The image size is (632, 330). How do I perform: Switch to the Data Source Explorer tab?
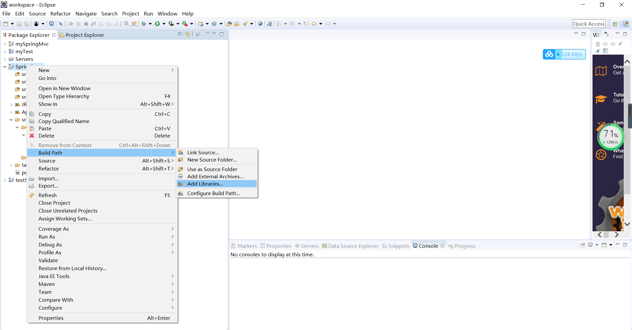tap(350, 246)
